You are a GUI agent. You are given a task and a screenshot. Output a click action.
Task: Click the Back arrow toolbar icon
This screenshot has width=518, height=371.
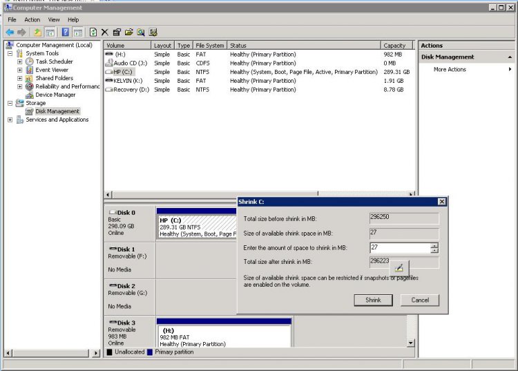click(x=10, y=32)
